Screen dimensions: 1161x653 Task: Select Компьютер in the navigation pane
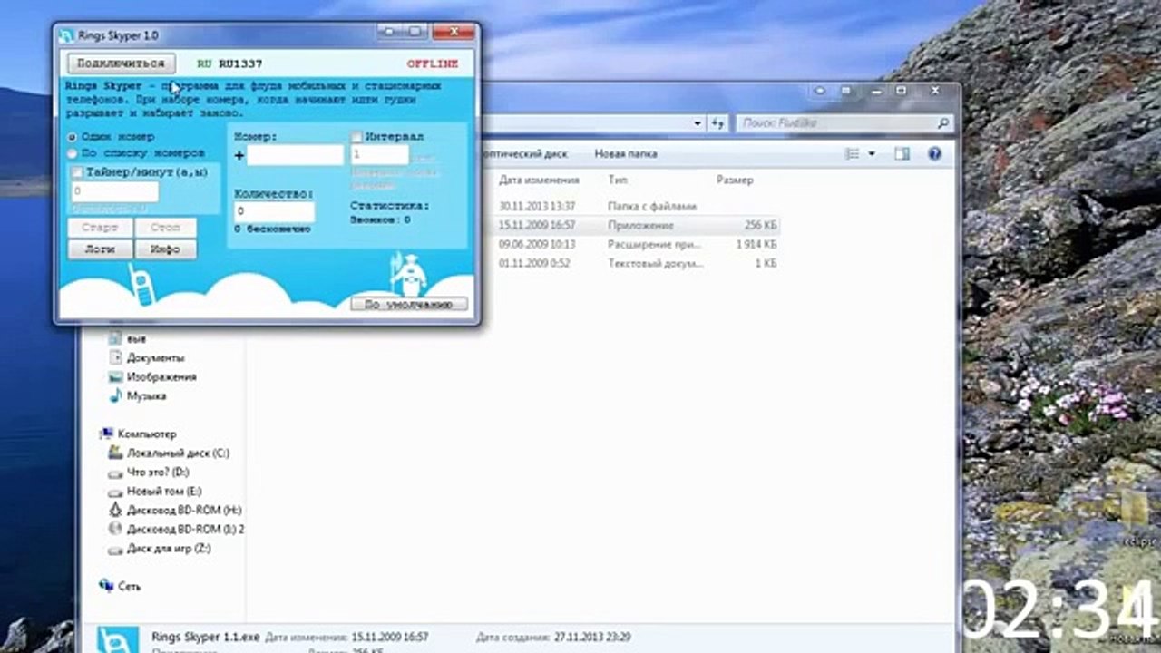coord(147,434)
